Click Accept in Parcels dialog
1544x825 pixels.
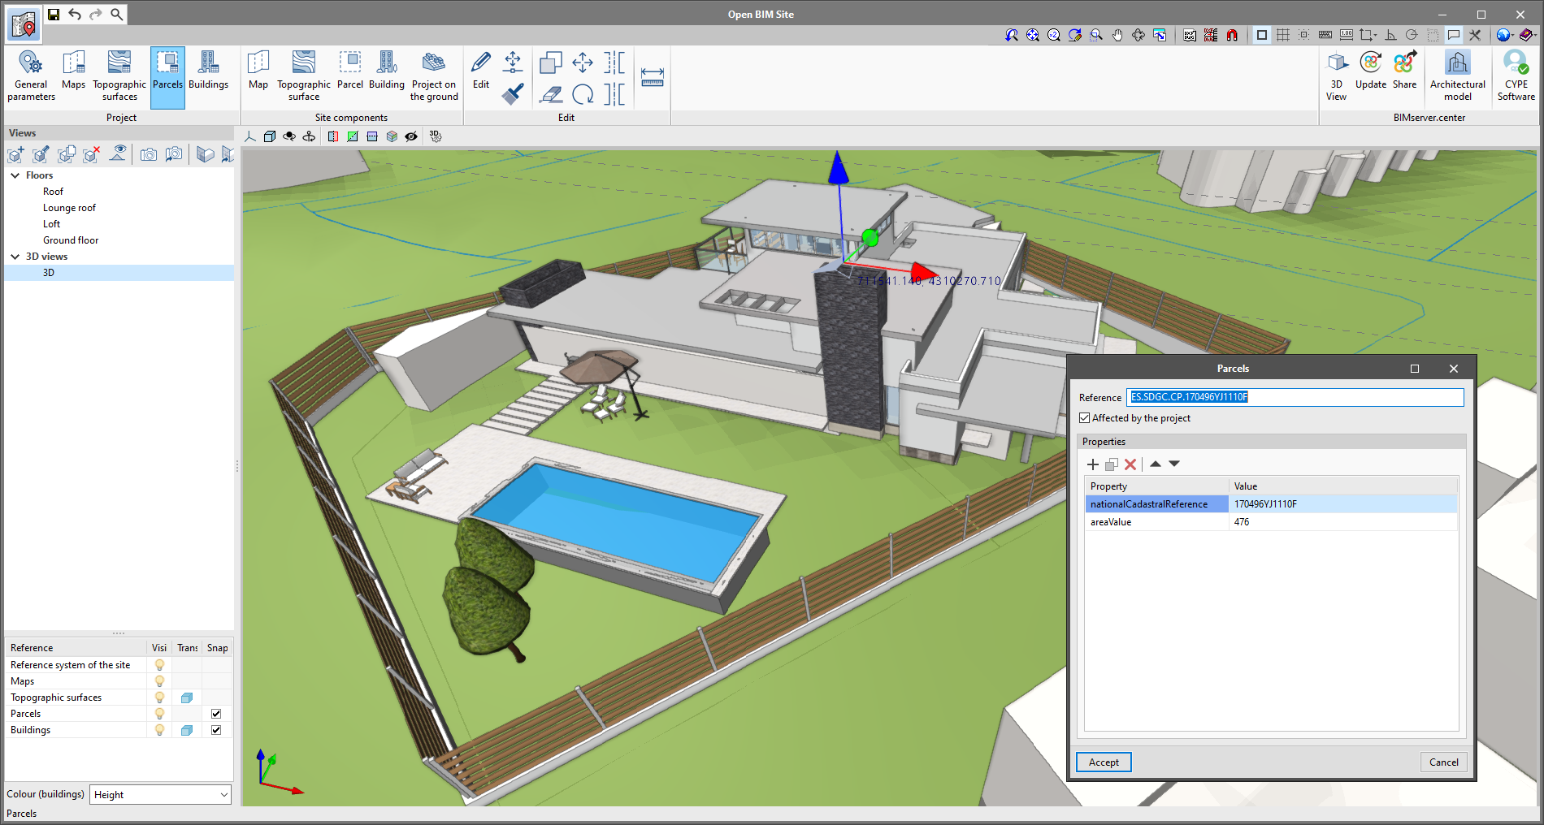point(1104,762)
